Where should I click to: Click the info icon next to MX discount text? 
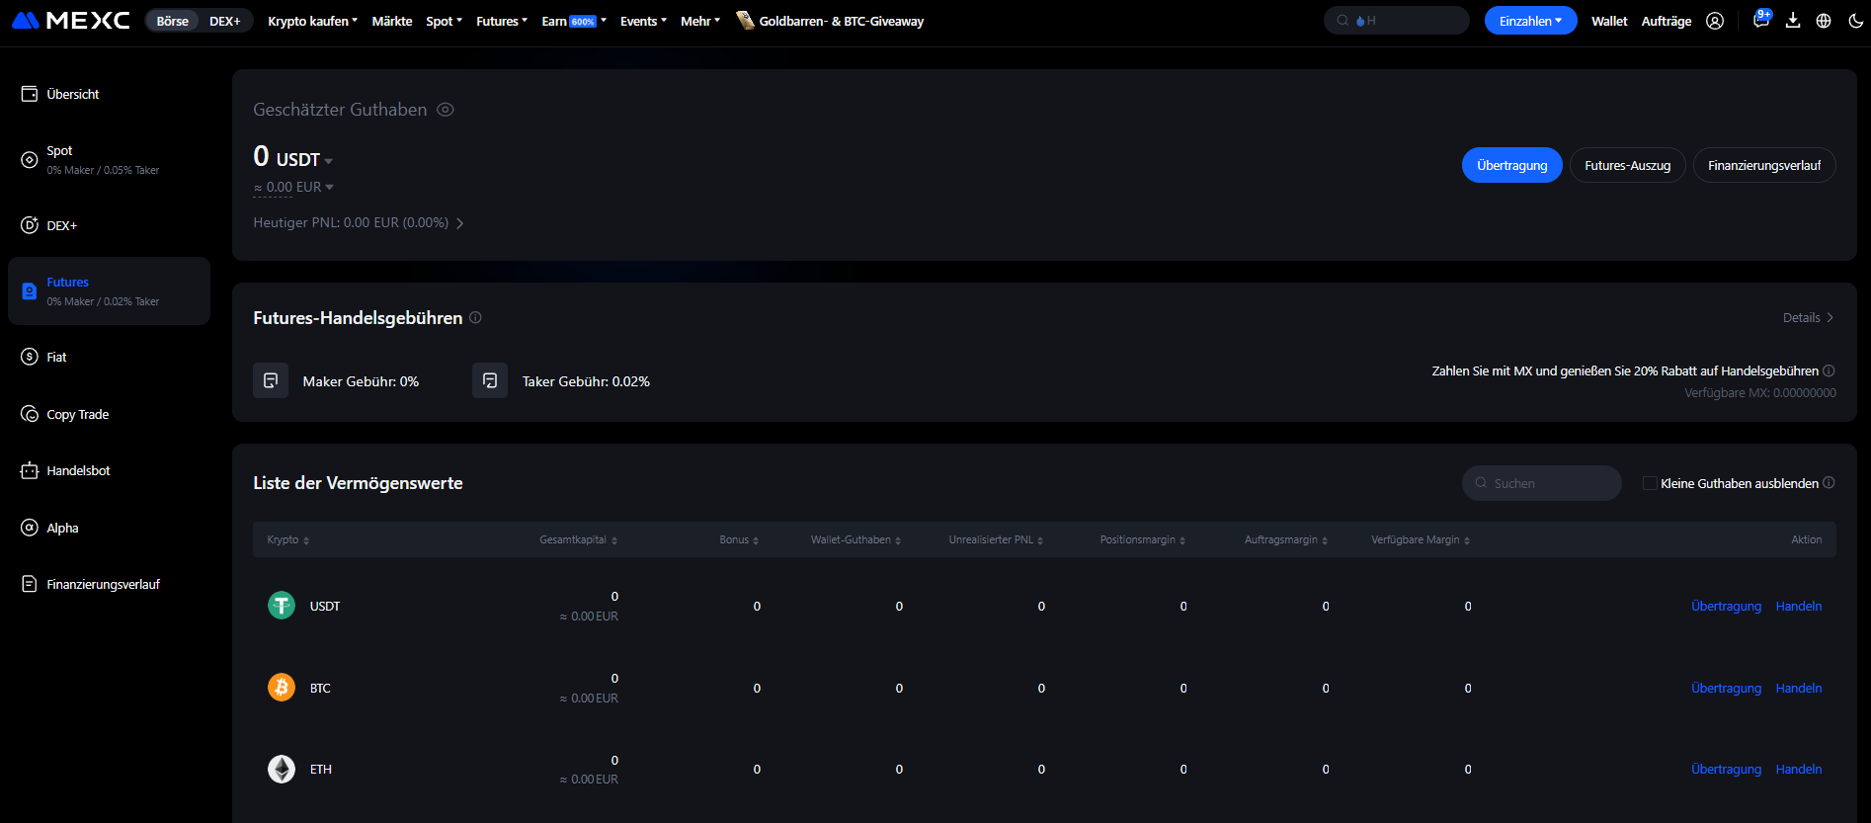tap(1829, 370)
